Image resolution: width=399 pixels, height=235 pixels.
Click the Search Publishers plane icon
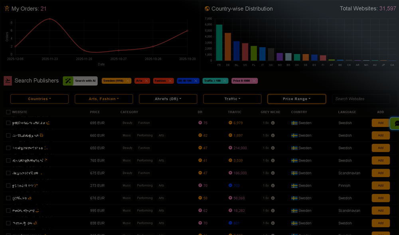coord(8,81)
